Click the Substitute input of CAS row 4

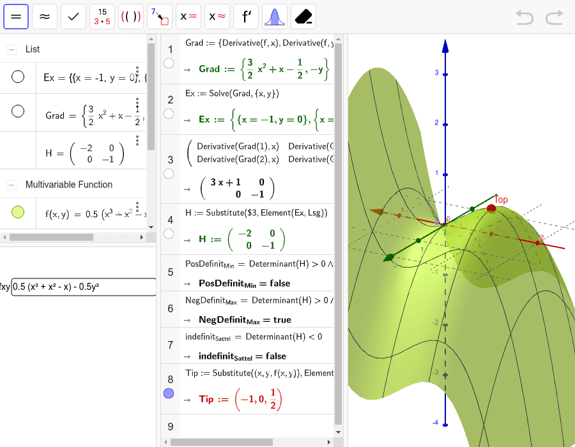point(256,213)
